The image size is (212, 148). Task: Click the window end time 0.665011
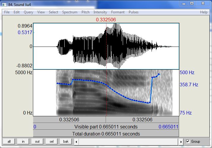tap(168, 127)
